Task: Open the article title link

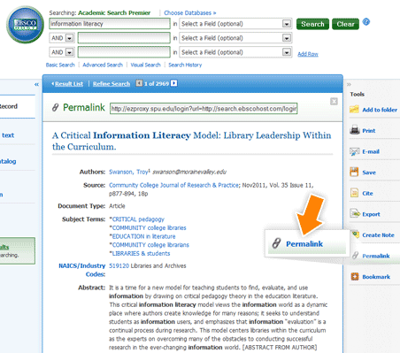Action: [x=192, y=141]
